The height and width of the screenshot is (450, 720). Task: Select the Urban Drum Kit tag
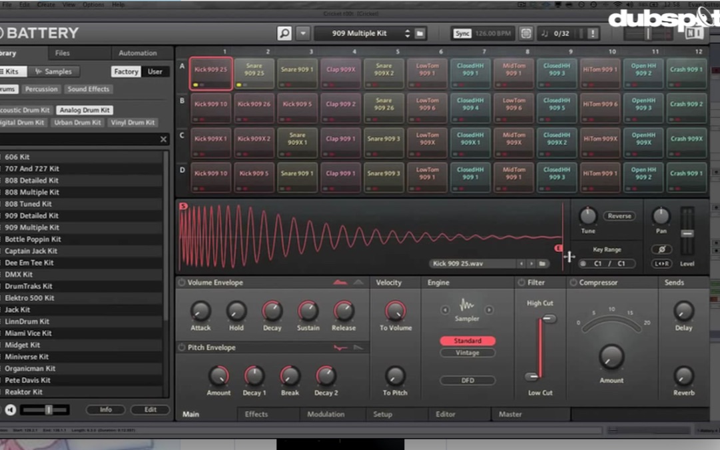pyautogui.click(x=77, y=123)
